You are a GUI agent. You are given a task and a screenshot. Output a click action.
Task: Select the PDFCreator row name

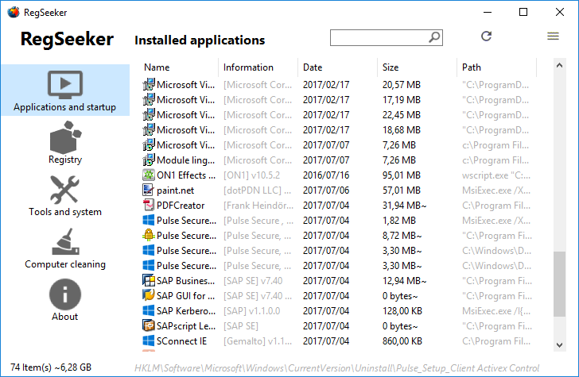pyautogui.click(x=181, y=206)
